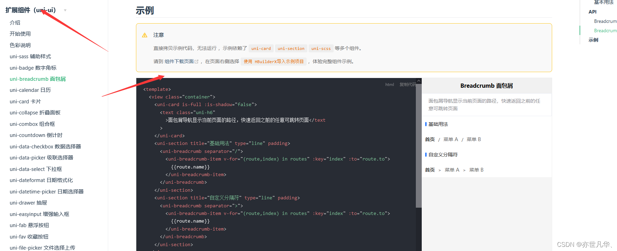The width and height of the screenshot is (617, 251).
Task: Select uni-datetime-picker 日期选择器 from sidebar
Action: pos(46,192)
